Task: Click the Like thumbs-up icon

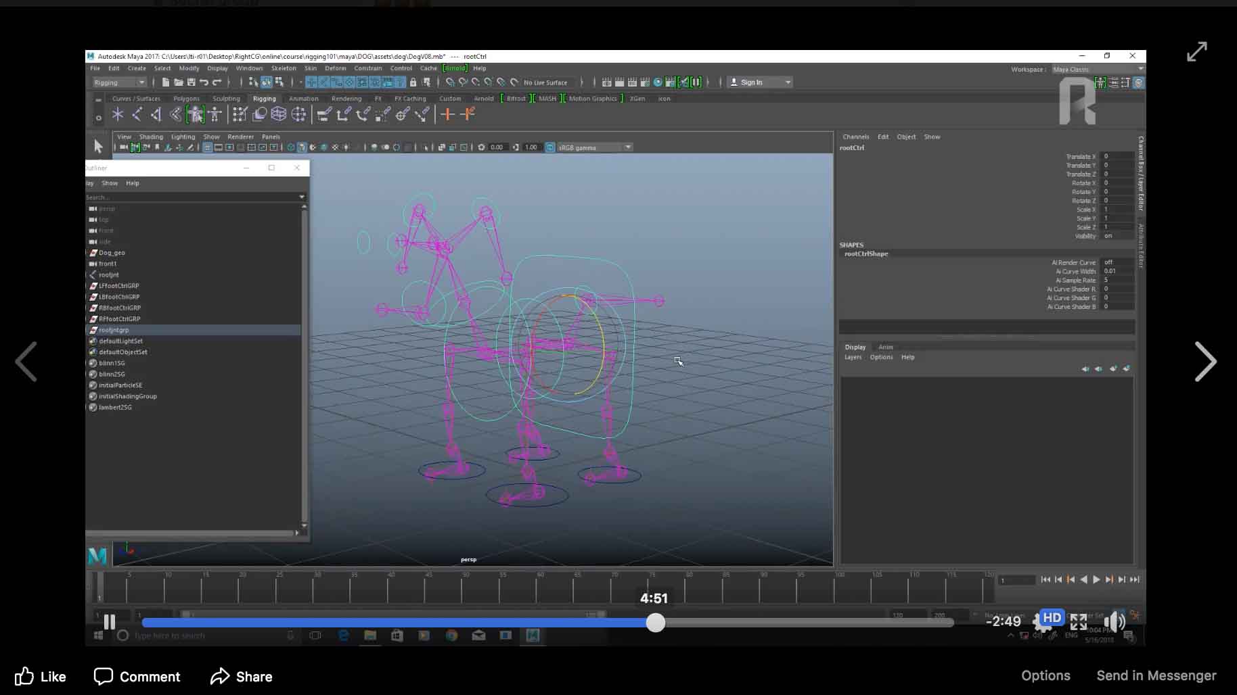Action: [x=24, y=676]
